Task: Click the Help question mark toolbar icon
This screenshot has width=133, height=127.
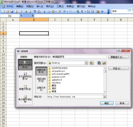Action: 102,11
